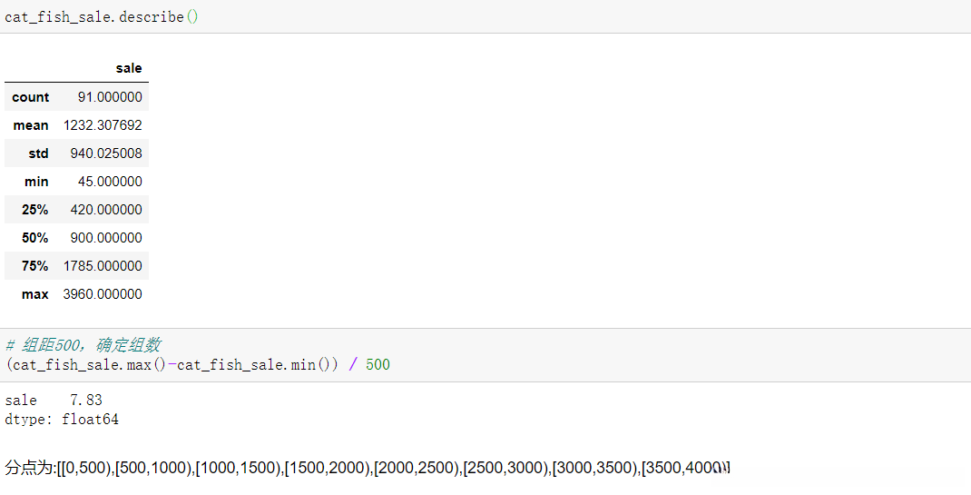The width and height of the screenshot is (971, 495).
Task: Click the max value 3960.000000
Action: point(103,294)
